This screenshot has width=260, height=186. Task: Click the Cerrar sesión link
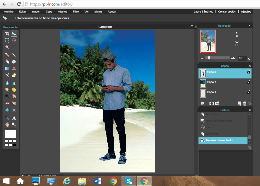pos(227,12)
